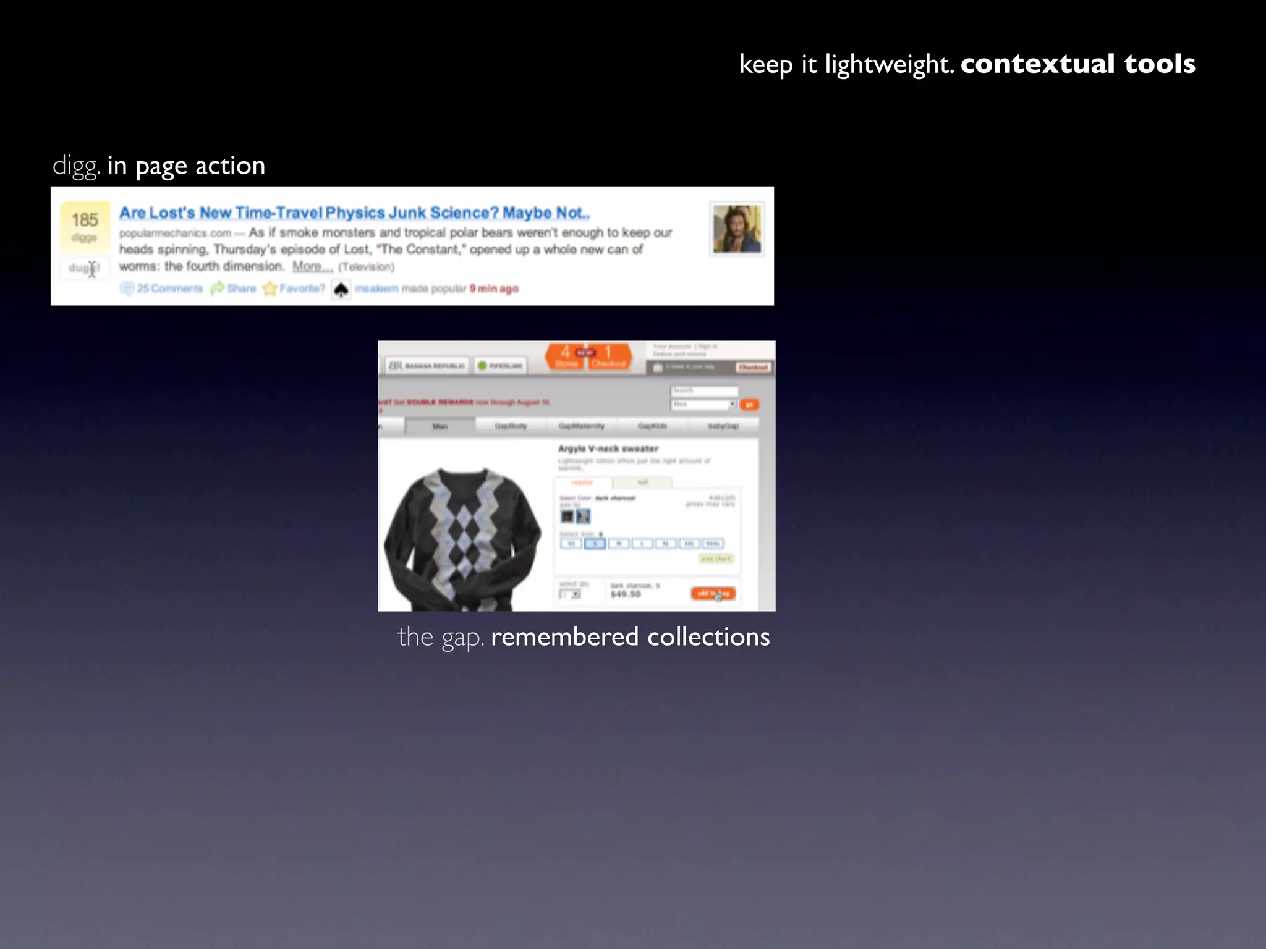
Task: Select size XXXL box
Action: tap(713, 544)
